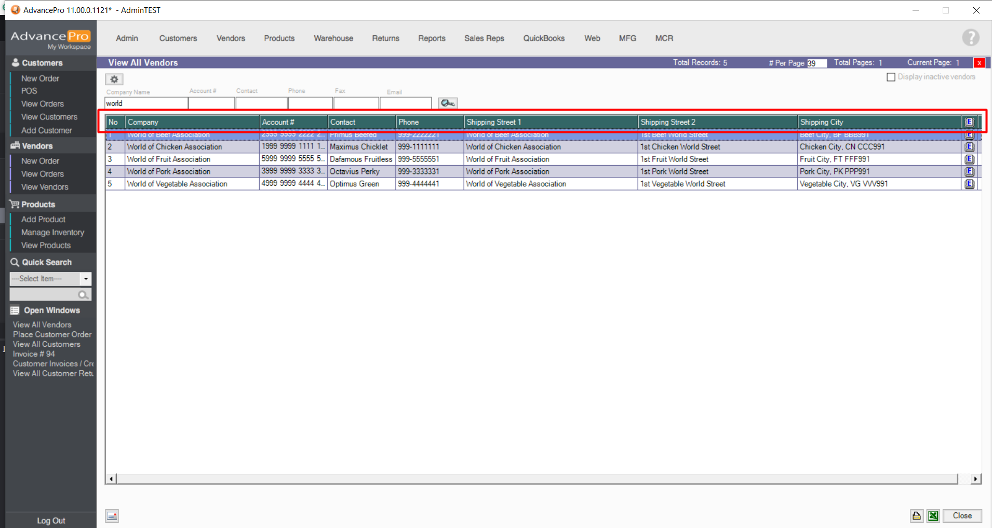This screenshot has width=992, height=528.
Task: Open the Warehouse menu
Action: [333, 38]
